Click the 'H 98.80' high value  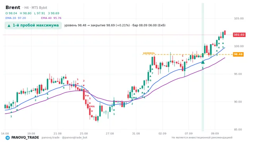[25, 13]
